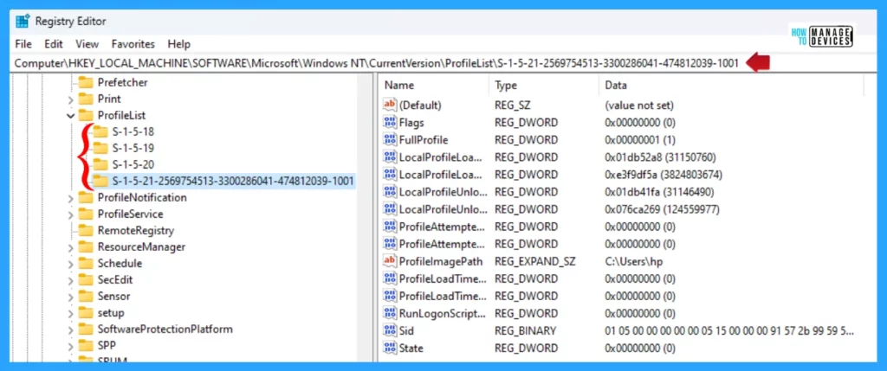887x371 pixels.
Task: Select the S-1-5-18 key label
Action: pos(133,131)
